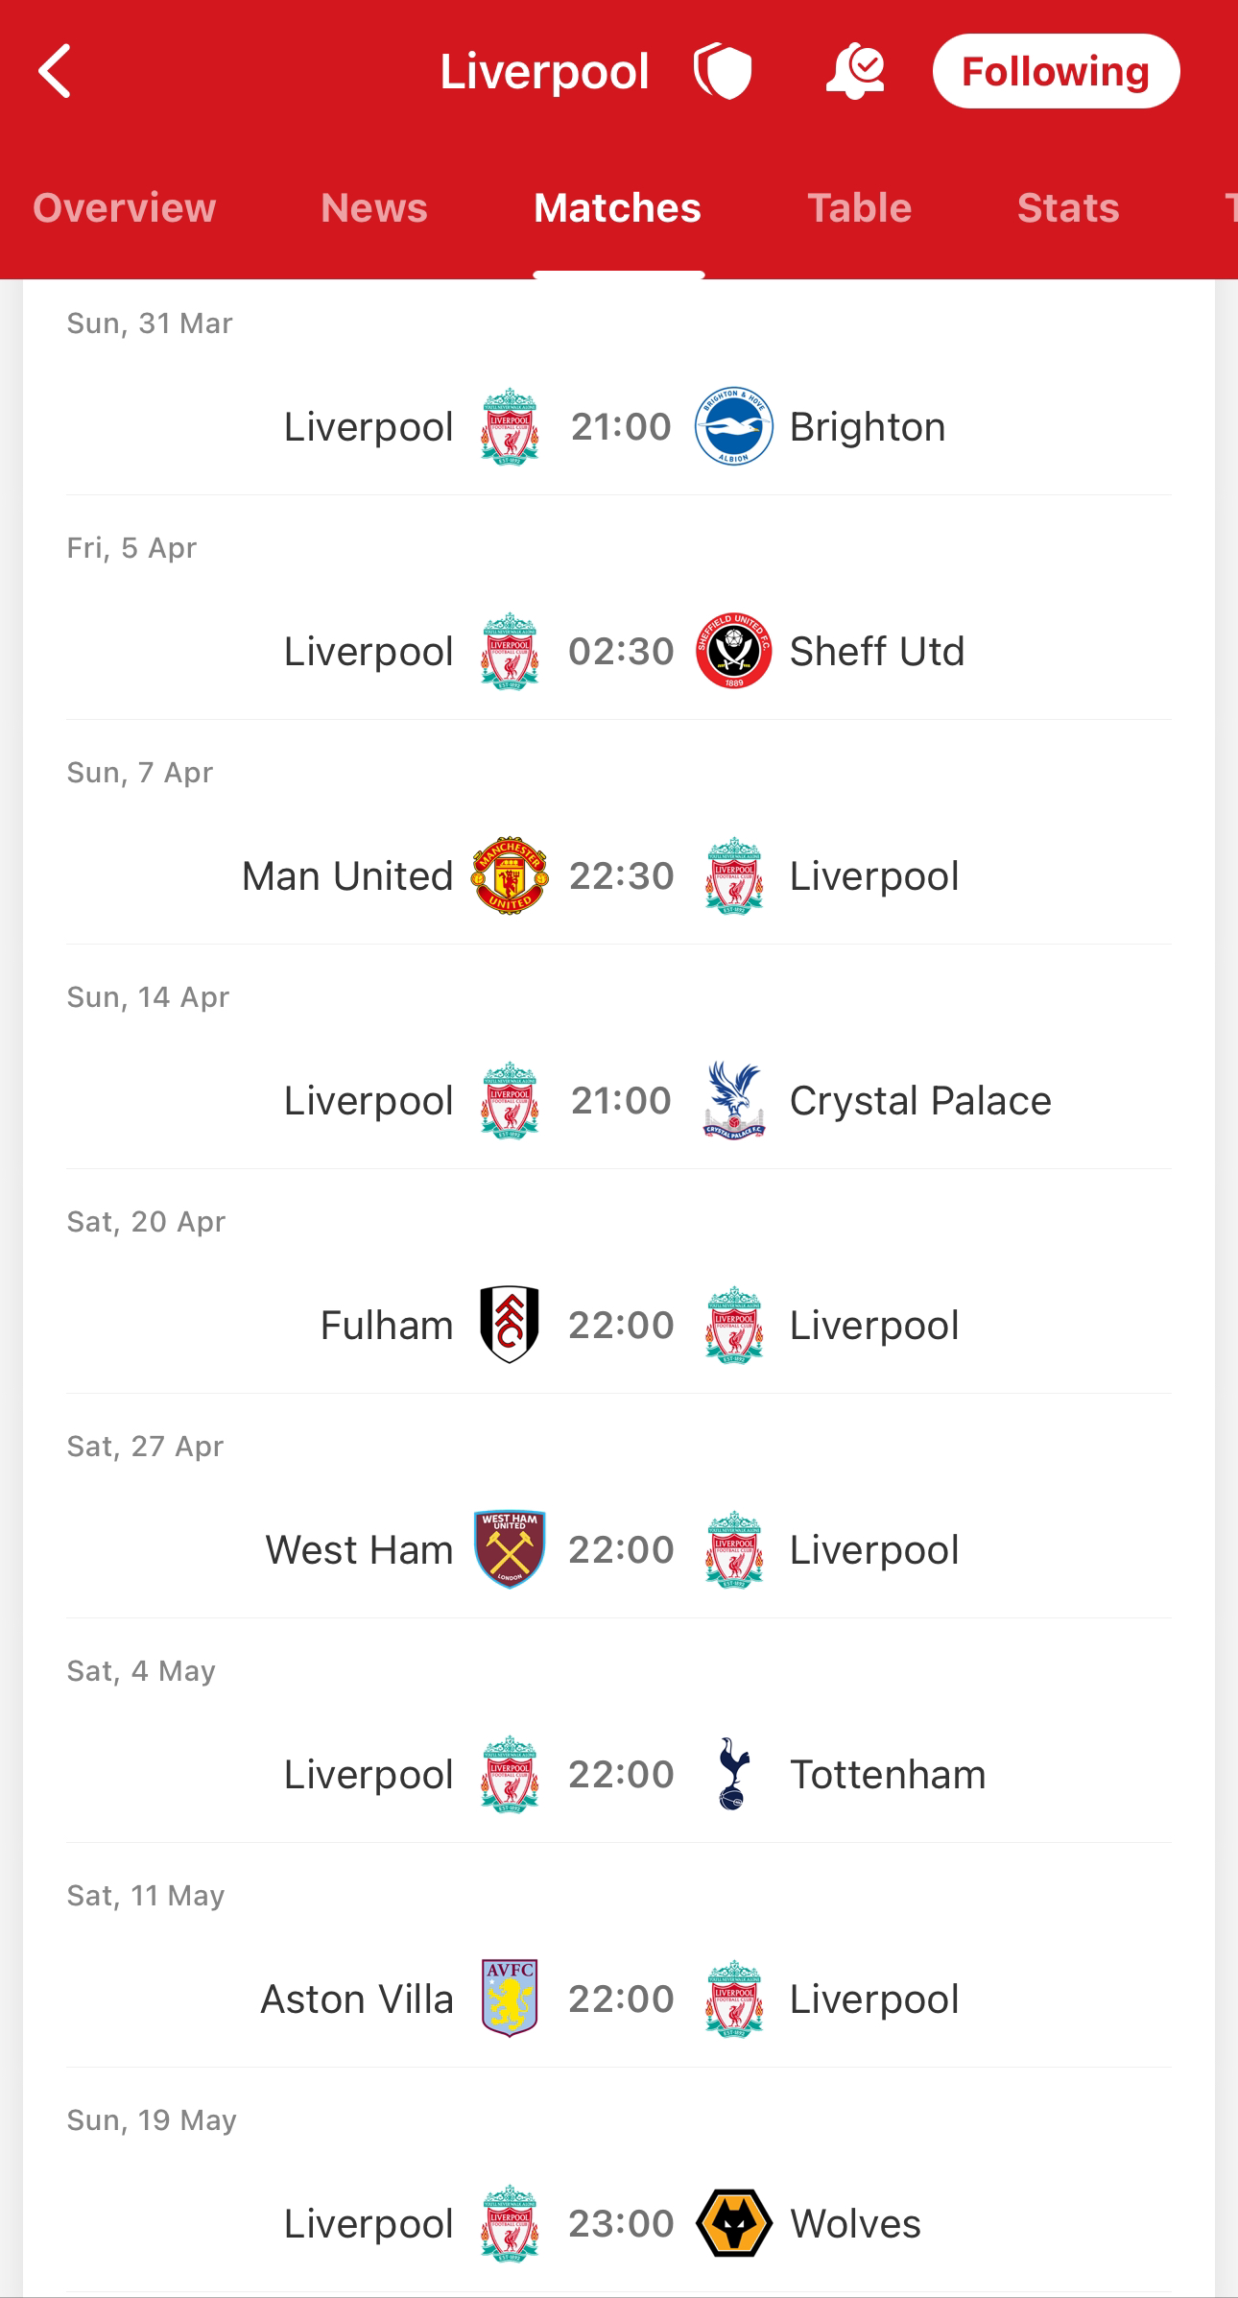Tap the Sheff Utd club crest
1238x2298 pixels.
click(734, 652)
